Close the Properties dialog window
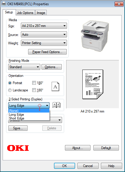The height and width of the screenshot is (172, 125). coord(119,4)
